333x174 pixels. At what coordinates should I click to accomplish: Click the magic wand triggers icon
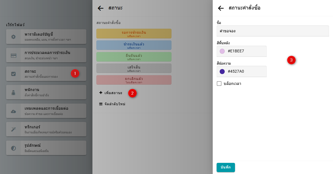click(x=13, y=129)
